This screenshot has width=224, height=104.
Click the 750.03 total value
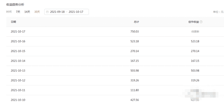coord(135,32)
